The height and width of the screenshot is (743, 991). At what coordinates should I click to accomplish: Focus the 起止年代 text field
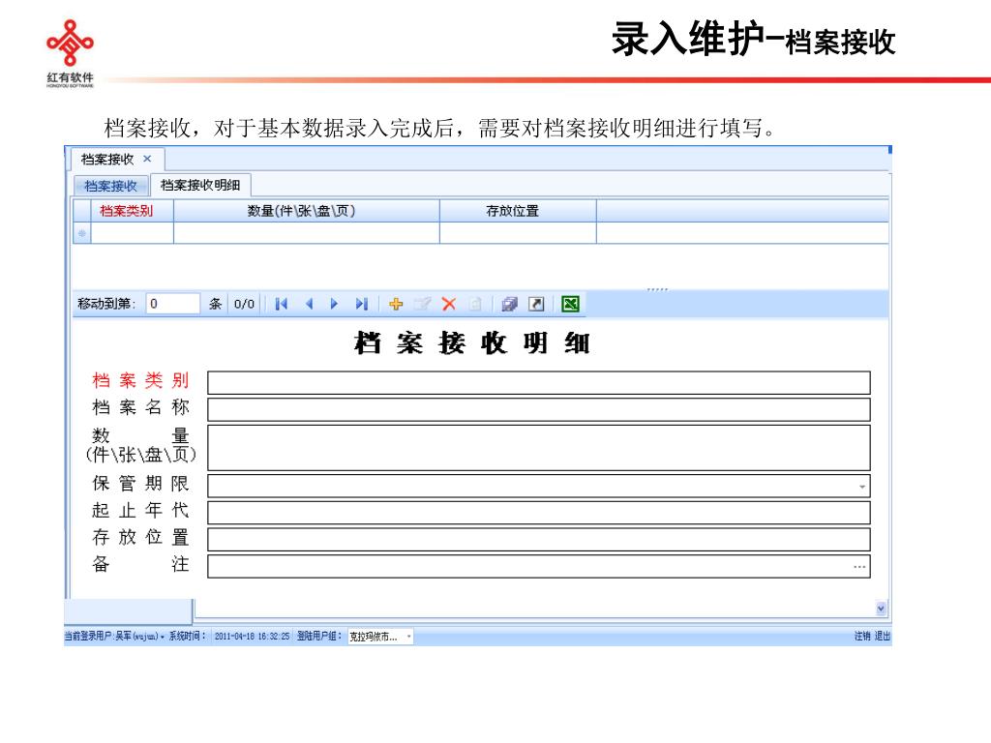tap(538, 513)
